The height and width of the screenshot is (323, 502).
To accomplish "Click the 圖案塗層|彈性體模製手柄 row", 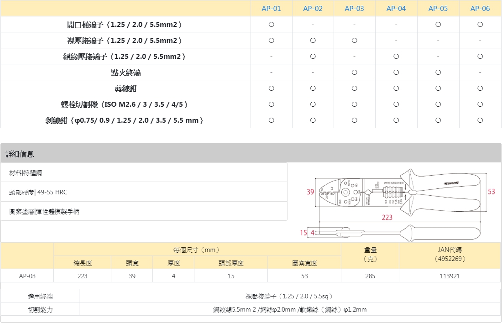I will coord(144,211).
